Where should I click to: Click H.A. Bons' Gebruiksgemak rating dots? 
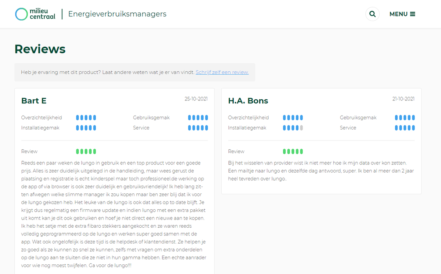[x=405, y=118]
